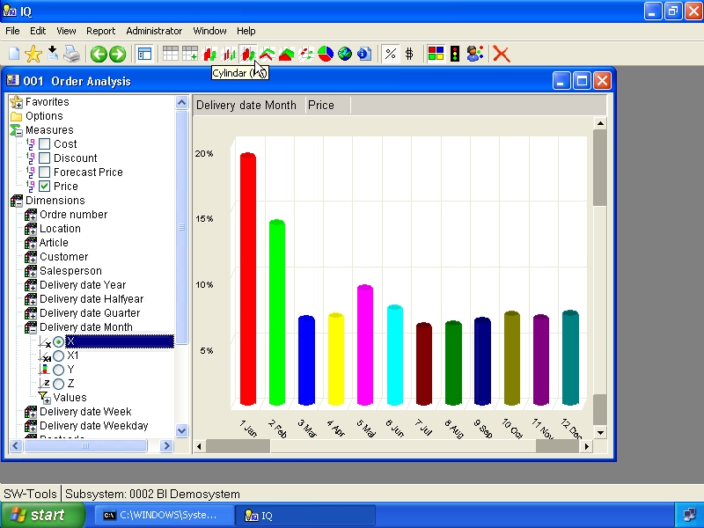The image size is (704, 528).
Task: Click the tree panel scroll down arrow
Action: (x=181, y=430)
